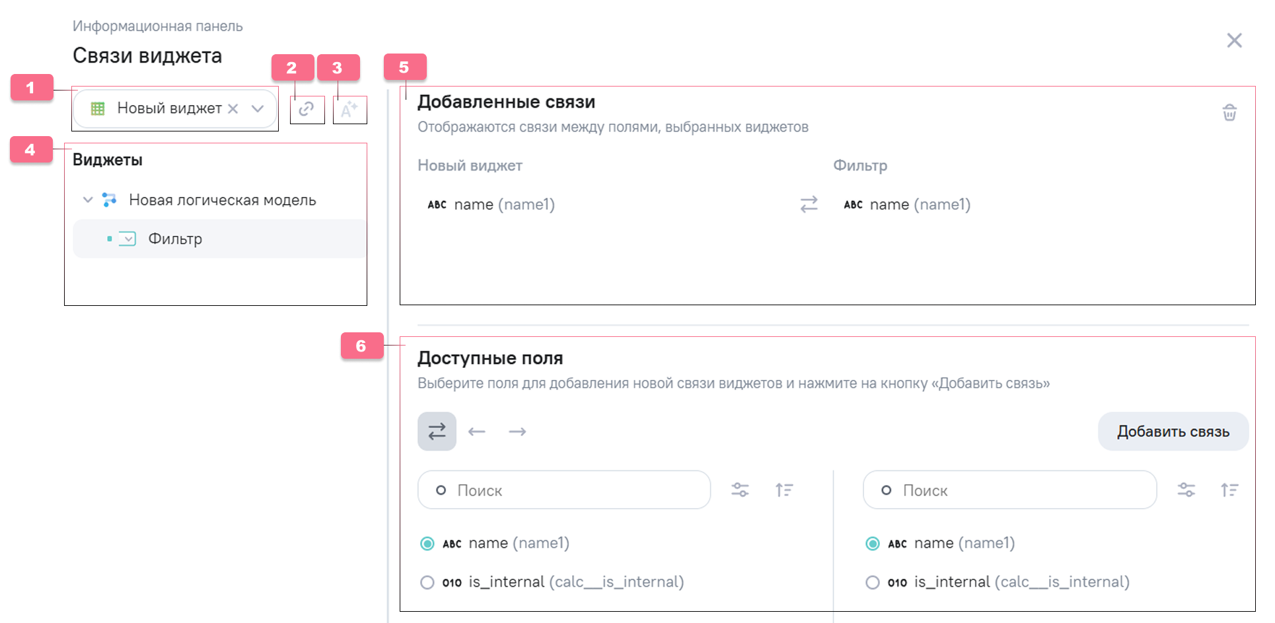This screenshot has height=623, width=1275.
Task: Choose right arrow link direction
Action: click(517, 431)
